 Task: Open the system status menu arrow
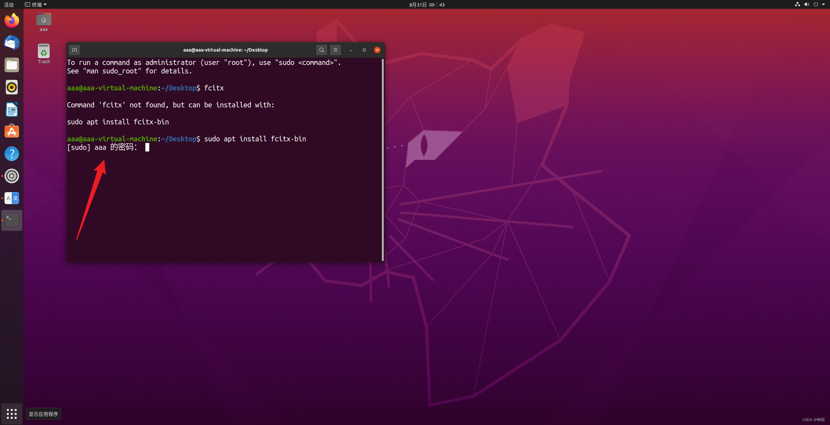click(x=823, y=5)
